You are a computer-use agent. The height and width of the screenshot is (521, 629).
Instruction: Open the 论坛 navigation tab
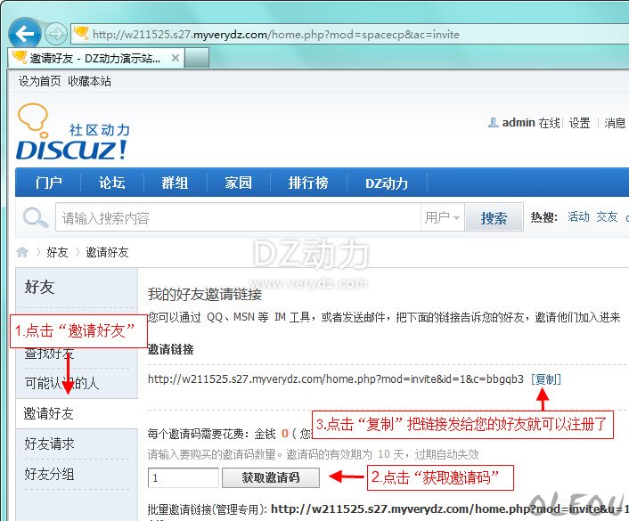(x=111, y=183)
